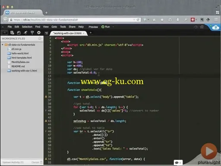Open the File menu in Cloud9

[x=9, y=27]
